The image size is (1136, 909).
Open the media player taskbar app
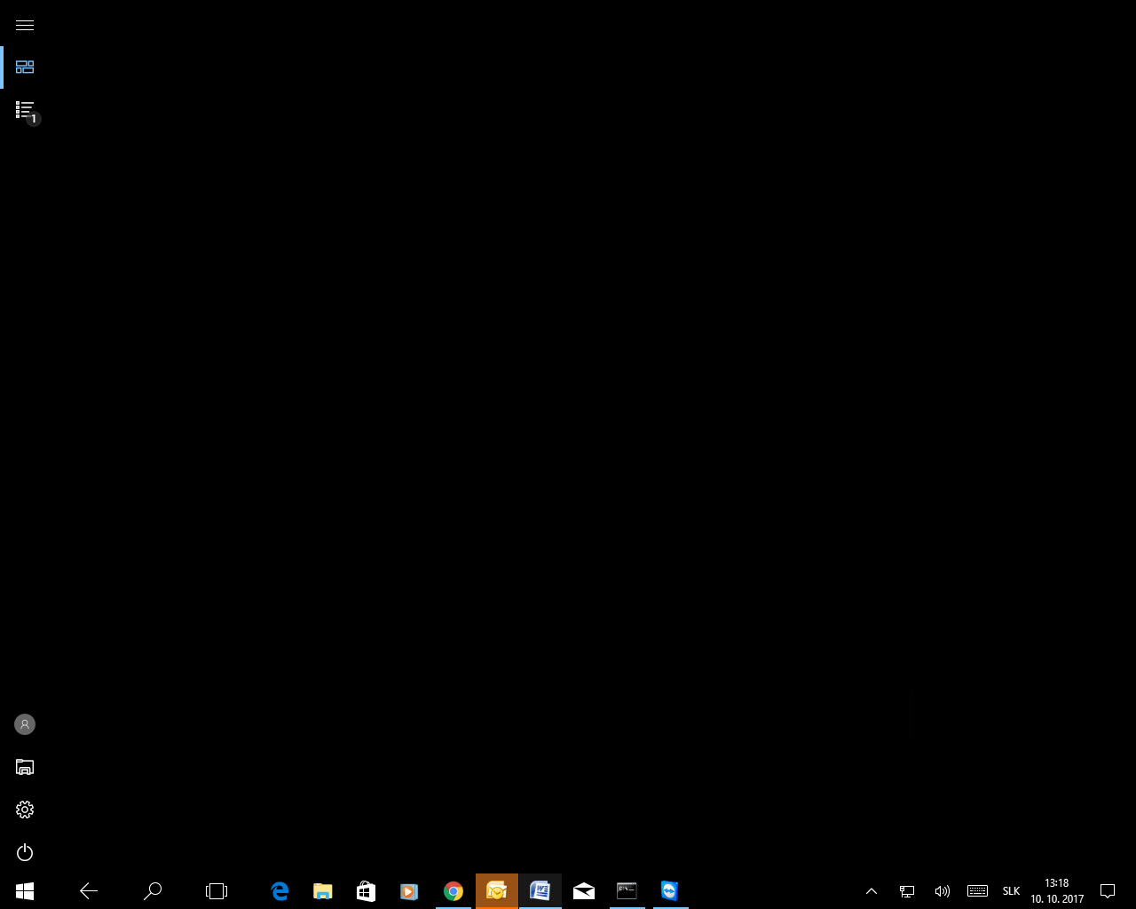[x=409, y=891]
